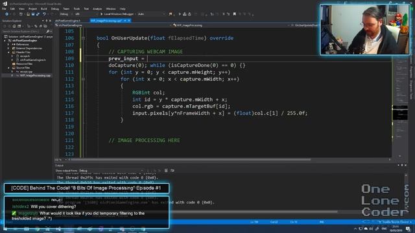Image resolution: width=415 pixels, height=233 pixels.
Task: Close the WIP_ImageProcessing.cpp tab
Action: point(129,21)
